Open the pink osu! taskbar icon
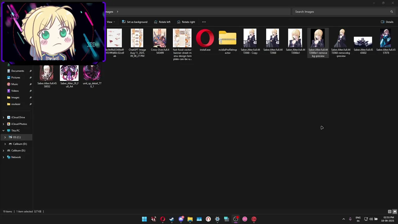The width and height of the screenshot is (398, 224). 245,219
